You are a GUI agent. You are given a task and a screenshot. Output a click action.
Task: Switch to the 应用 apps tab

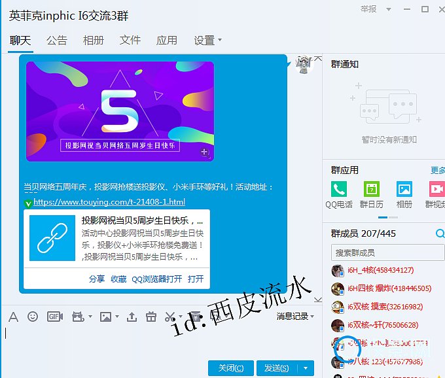167,41
